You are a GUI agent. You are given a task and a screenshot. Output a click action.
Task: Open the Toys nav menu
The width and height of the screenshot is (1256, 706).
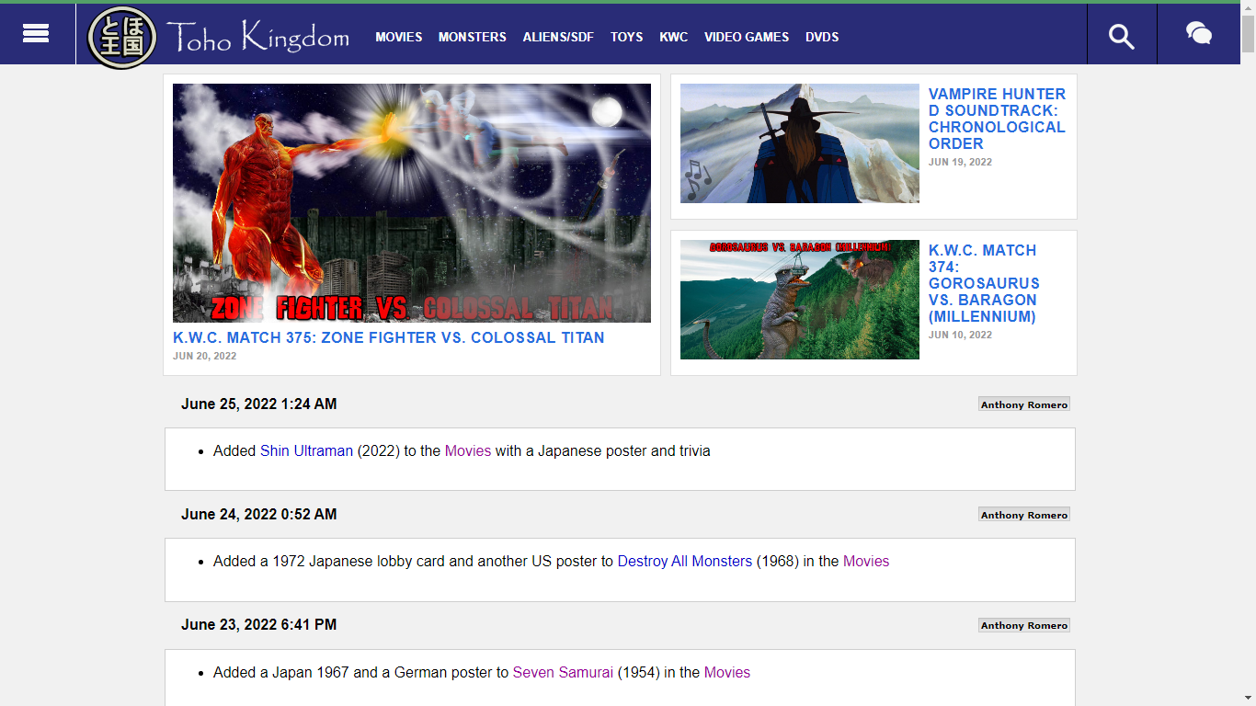[627, 37]
